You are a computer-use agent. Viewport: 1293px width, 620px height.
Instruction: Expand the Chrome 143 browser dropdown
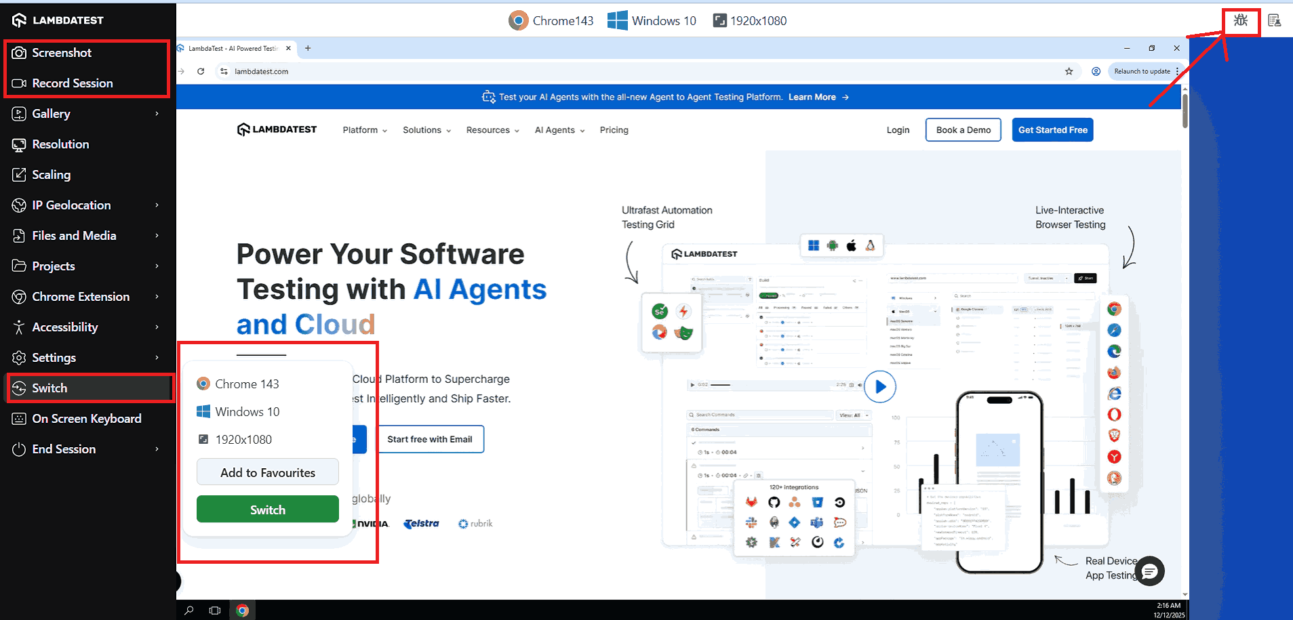[551, 20]
